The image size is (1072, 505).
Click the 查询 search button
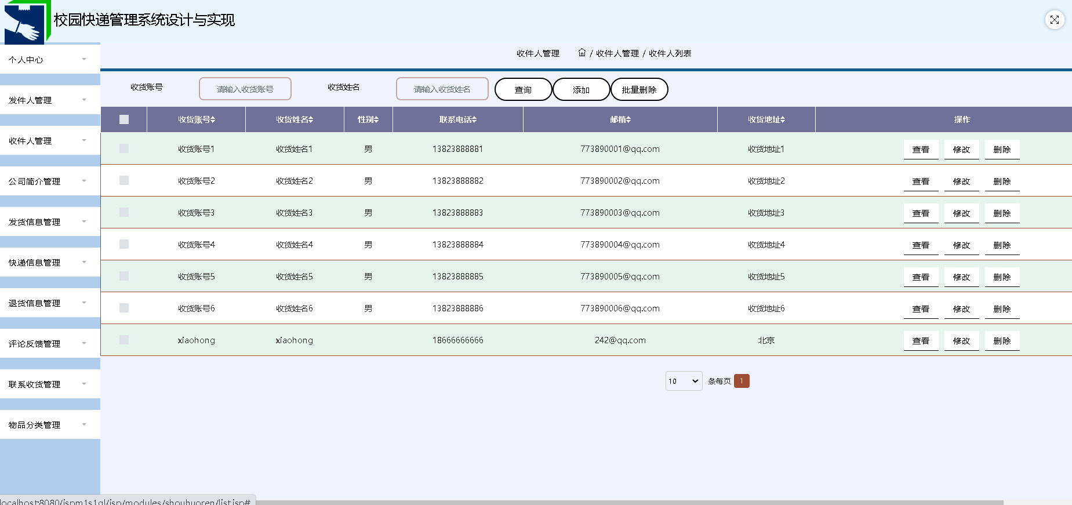(524, 89)
